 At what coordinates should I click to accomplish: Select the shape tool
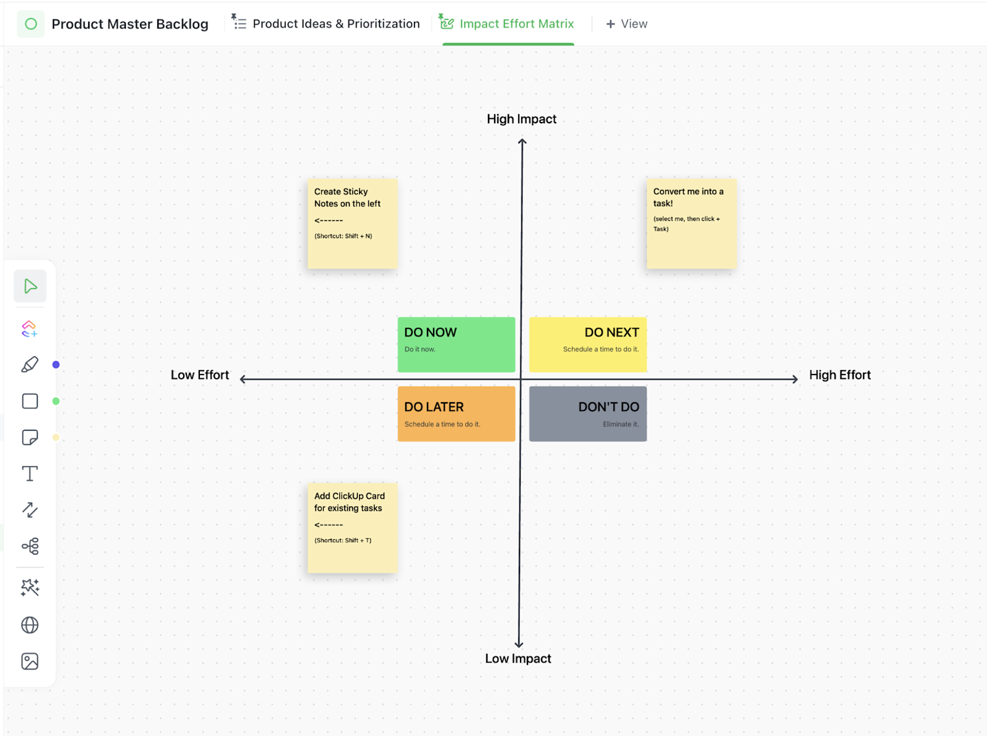(x=29, y=400)
